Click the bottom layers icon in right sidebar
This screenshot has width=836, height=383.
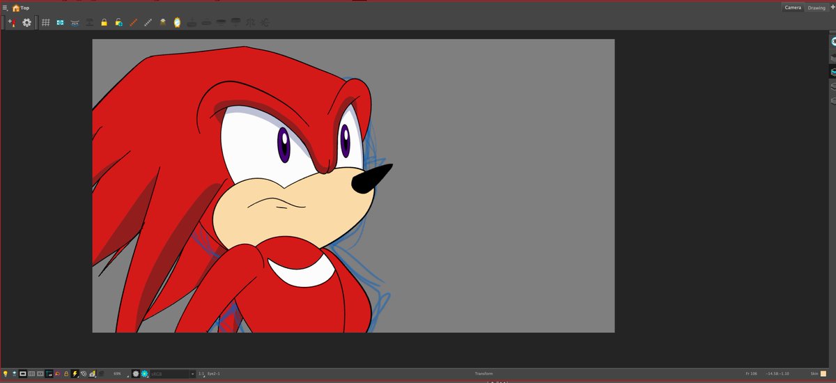coord(833,100)
